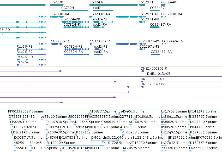
Task: Select the DME1-014D19 feature label
Action: click(153, 84)
